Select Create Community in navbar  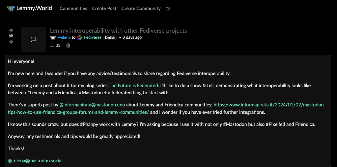pyautogui.click(x=141, y=8)
